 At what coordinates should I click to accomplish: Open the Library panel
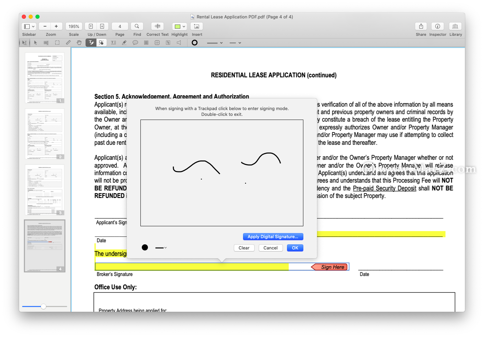coord(455,26)
